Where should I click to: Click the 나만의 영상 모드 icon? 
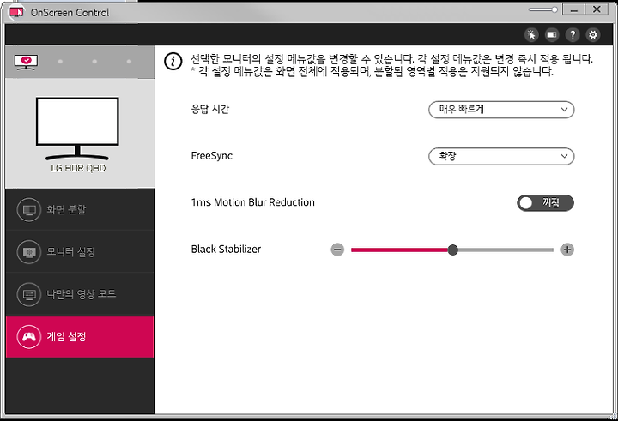pyautogui.click(x=29, y=294)
